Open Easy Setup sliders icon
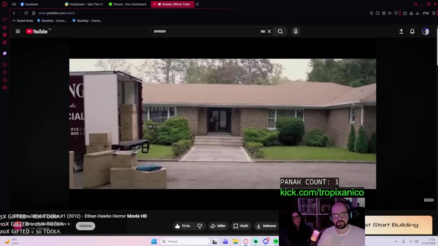The image size is (438, 246). pyautogui.click(x=434, y=13)
